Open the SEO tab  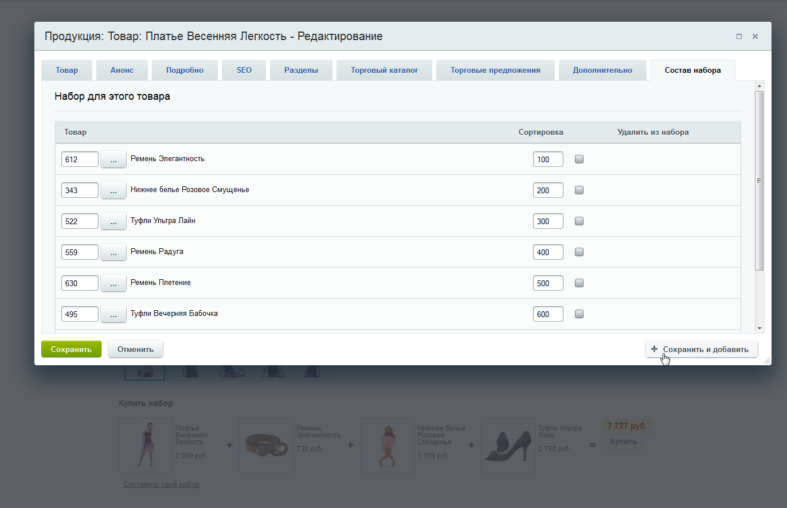click(244, 70)
